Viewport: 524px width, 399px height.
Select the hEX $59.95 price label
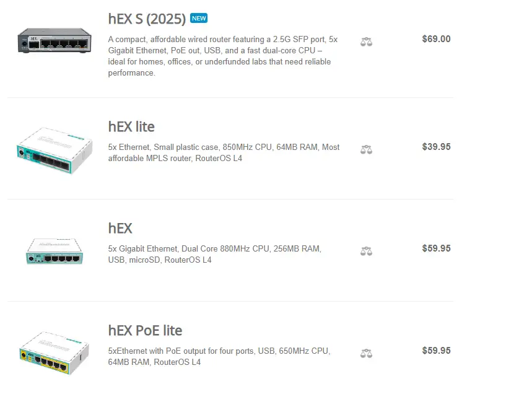pyautogui.click(x=436, y=248)
